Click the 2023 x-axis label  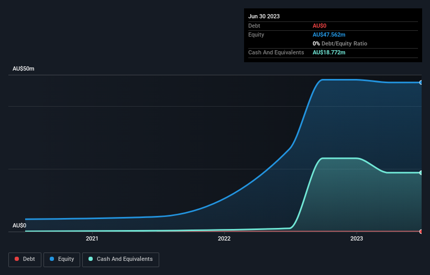[x=357, y=238]
